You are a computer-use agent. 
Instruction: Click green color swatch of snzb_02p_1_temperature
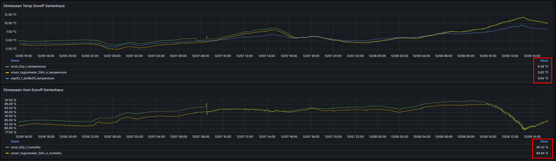tap(7, 67)
